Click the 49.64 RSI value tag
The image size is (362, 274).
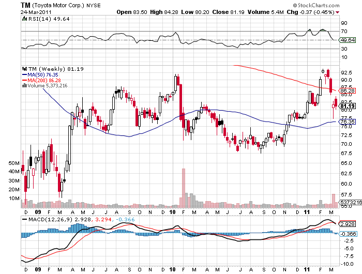[x=348, y=40]
